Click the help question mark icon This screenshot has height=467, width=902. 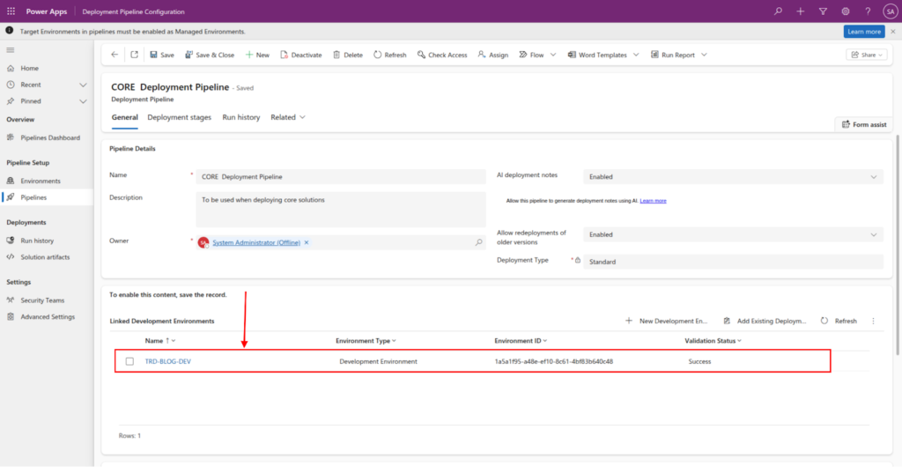point(868,11)
